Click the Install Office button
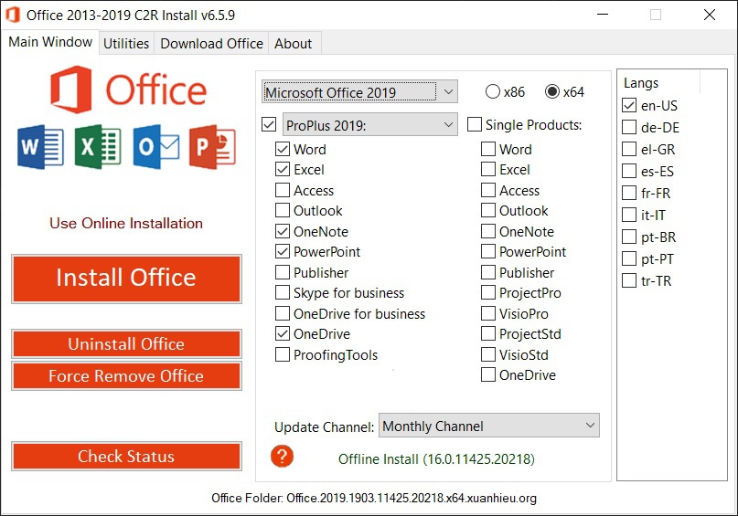Viewport: 738px width, 516px height. [126, 279]
